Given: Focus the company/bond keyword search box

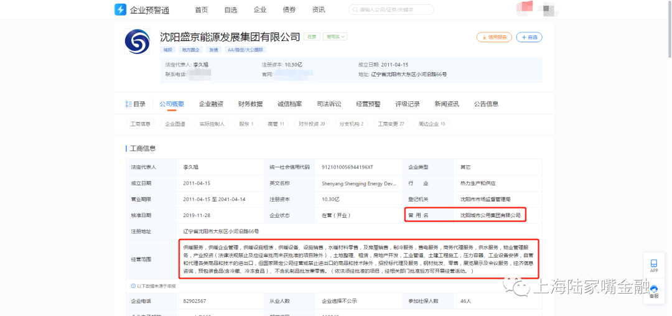Looking at the screenshot, I should (391, 9).
